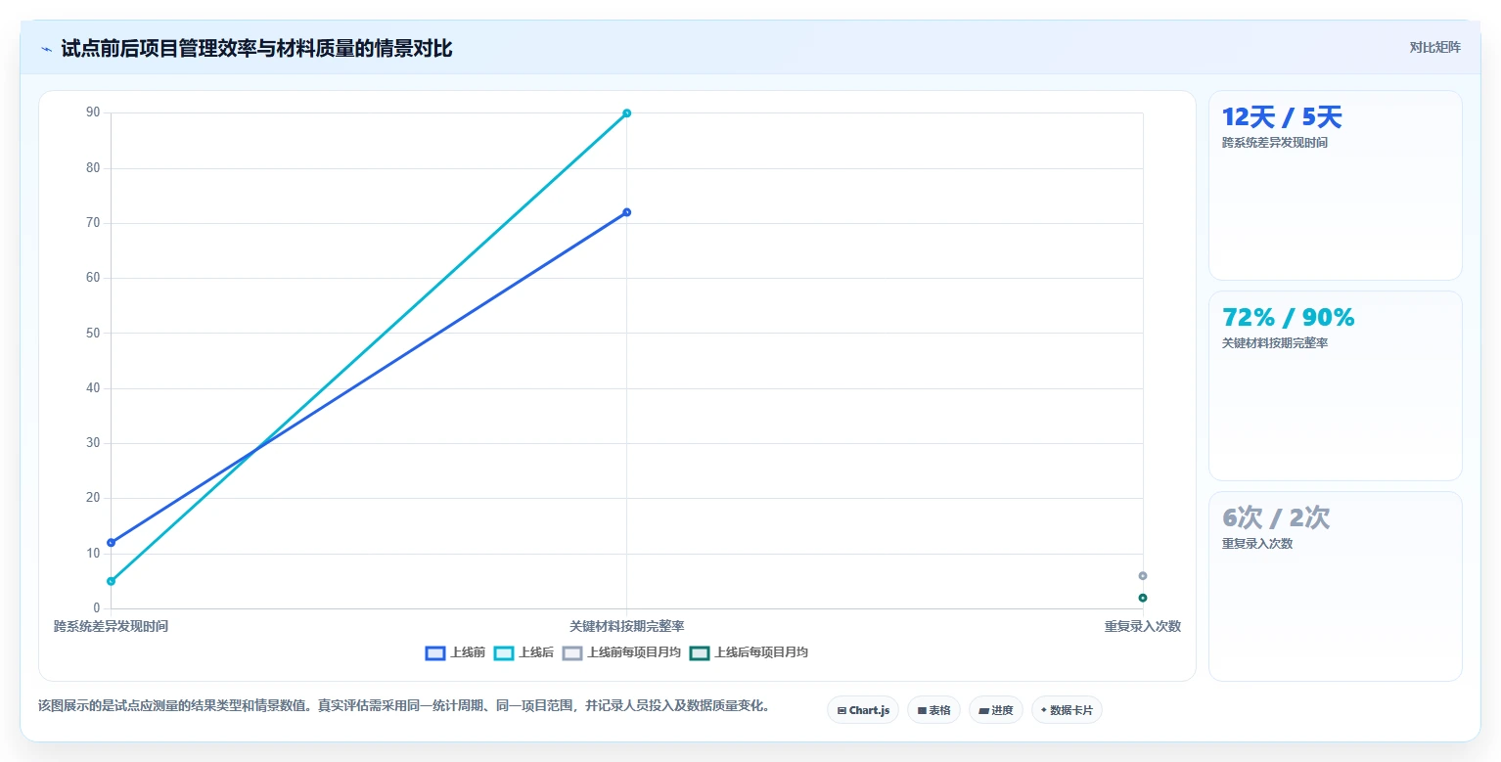This screenshot has height=762, width=1501.
Task: Click the lightning icon beside the title
Action: tap(46, 49)
